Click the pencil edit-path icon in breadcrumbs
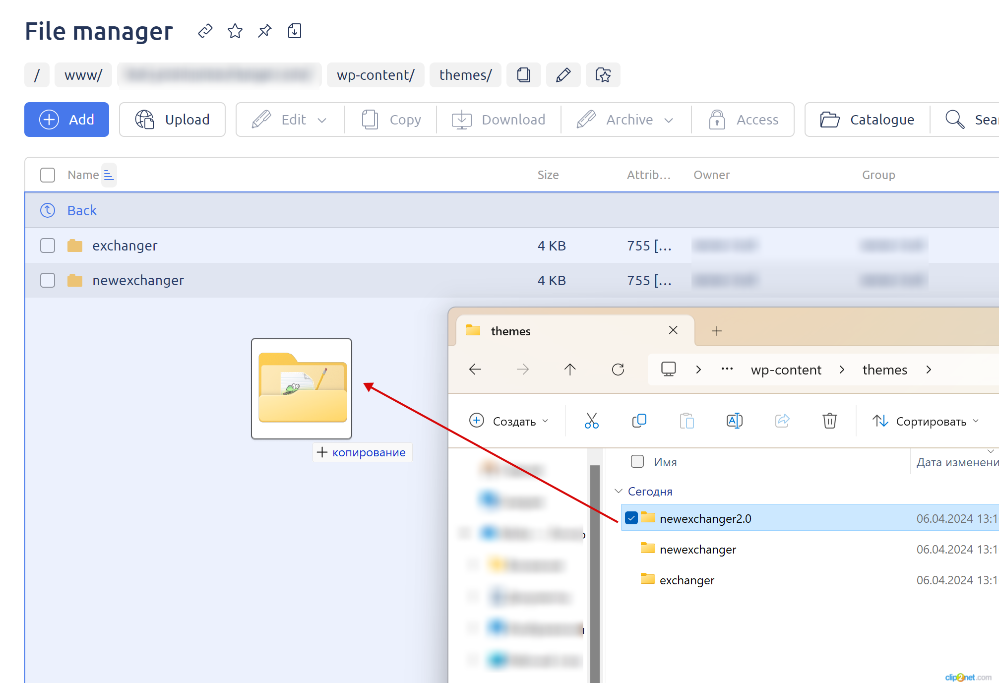This screenshot has width=999, height=683. 563,75
